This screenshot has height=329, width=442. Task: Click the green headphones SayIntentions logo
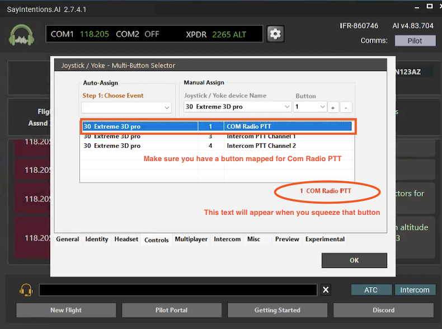pyautogui.click(x=21, y=35)
